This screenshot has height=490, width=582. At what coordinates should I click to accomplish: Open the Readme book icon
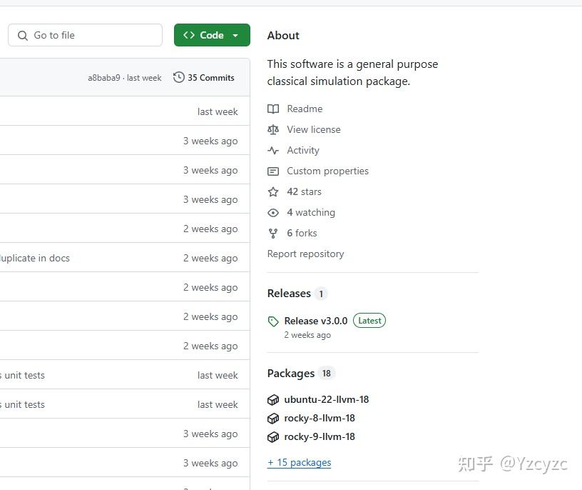pos(273,109)
